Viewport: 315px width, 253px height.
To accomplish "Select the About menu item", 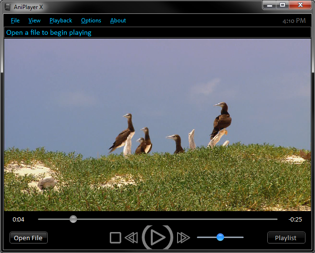I will tap(118, 20).
